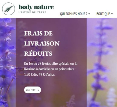Click the leaf sprig inside the logo

pyautogui.click(x=8, y=9)
